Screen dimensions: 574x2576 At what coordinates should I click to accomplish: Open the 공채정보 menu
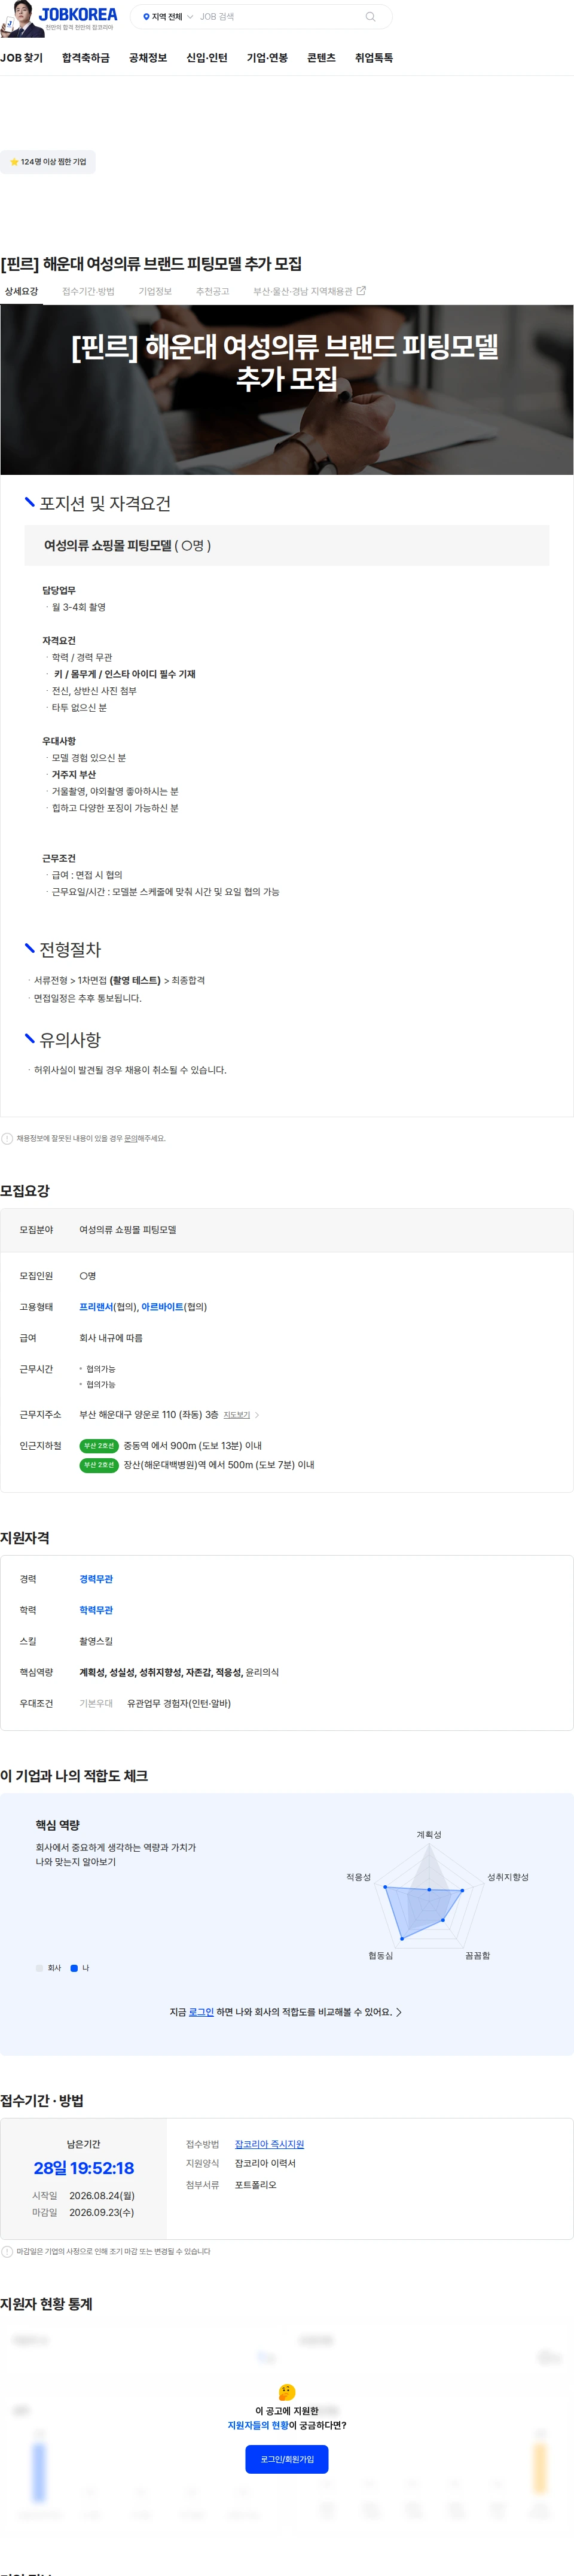click(148, 58)
